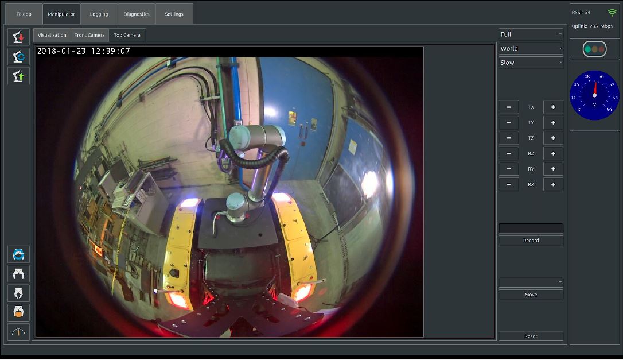Click the robot arm green up-arrow icon
623x360 pixels.
[18, 76]
